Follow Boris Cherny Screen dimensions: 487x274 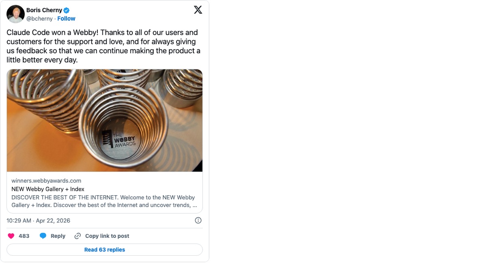click(67, 19)
